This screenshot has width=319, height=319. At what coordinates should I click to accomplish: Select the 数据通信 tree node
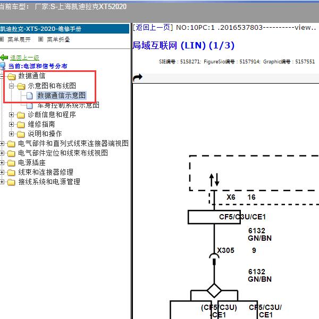32,76
